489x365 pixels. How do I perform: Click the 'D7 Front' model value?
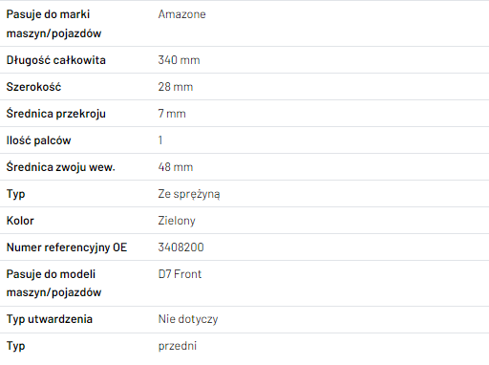[180, 274]
